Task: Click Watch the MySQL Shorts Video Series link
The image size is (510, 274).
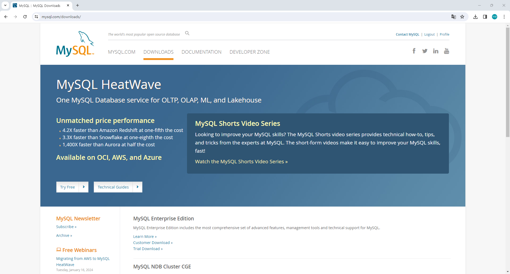Action: 241,161
